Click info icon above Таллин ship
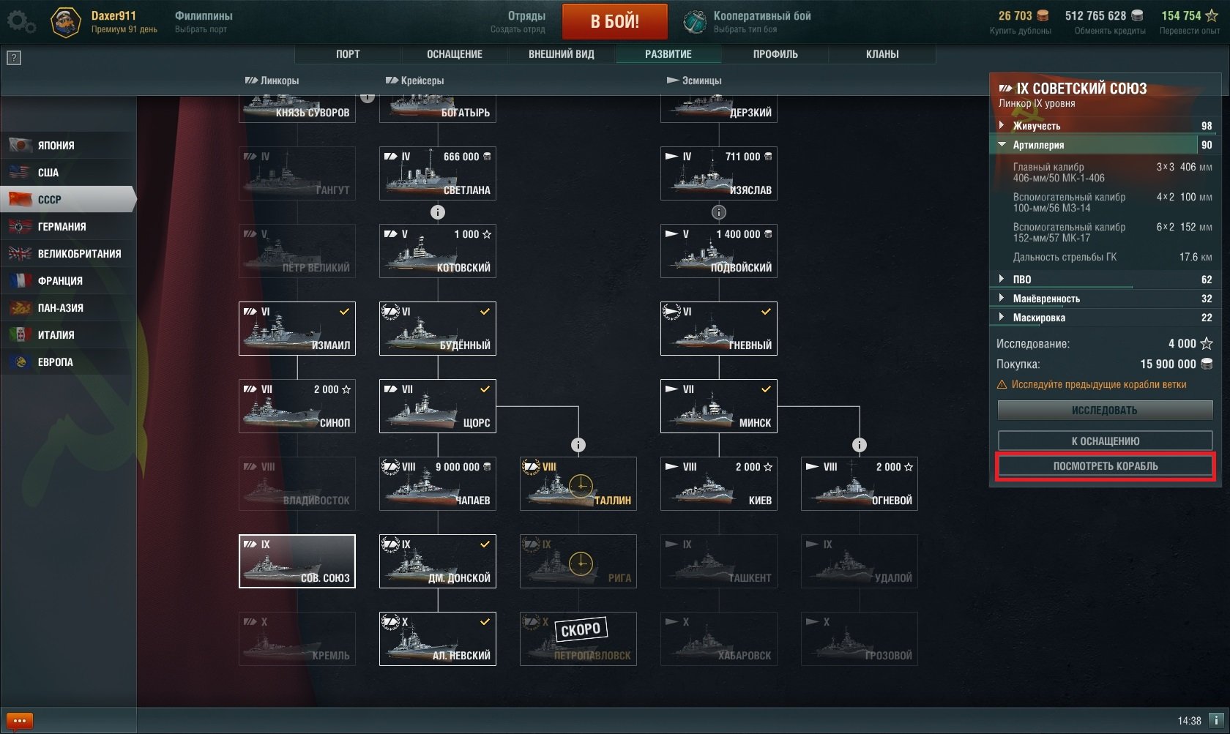1230x734 pixels. point(578,445)
